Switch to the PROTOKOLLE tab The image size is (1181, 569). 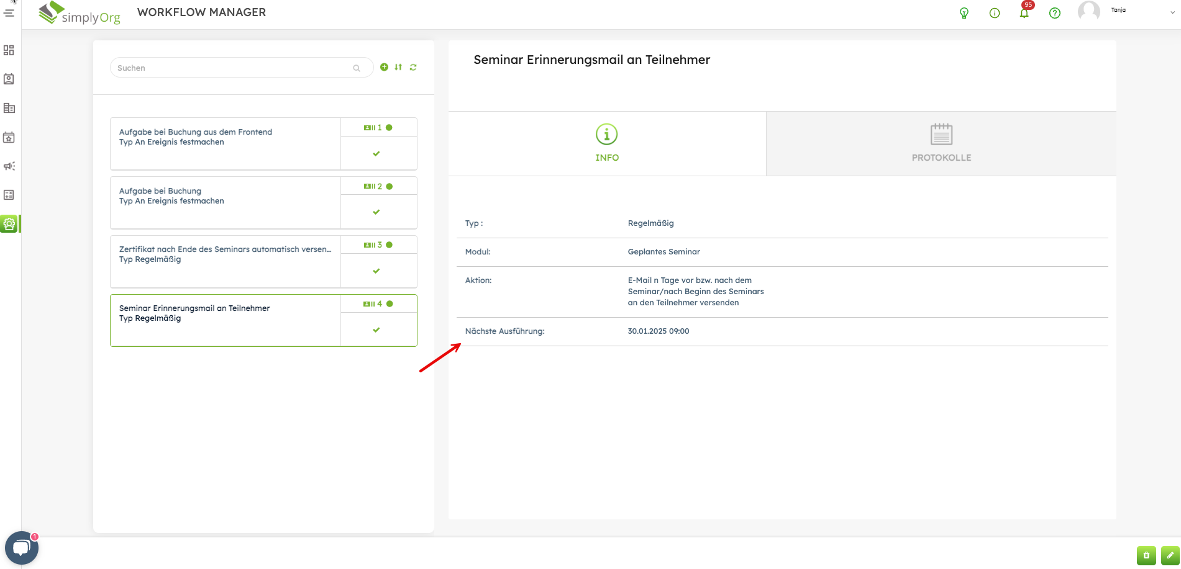click(941, 144)
